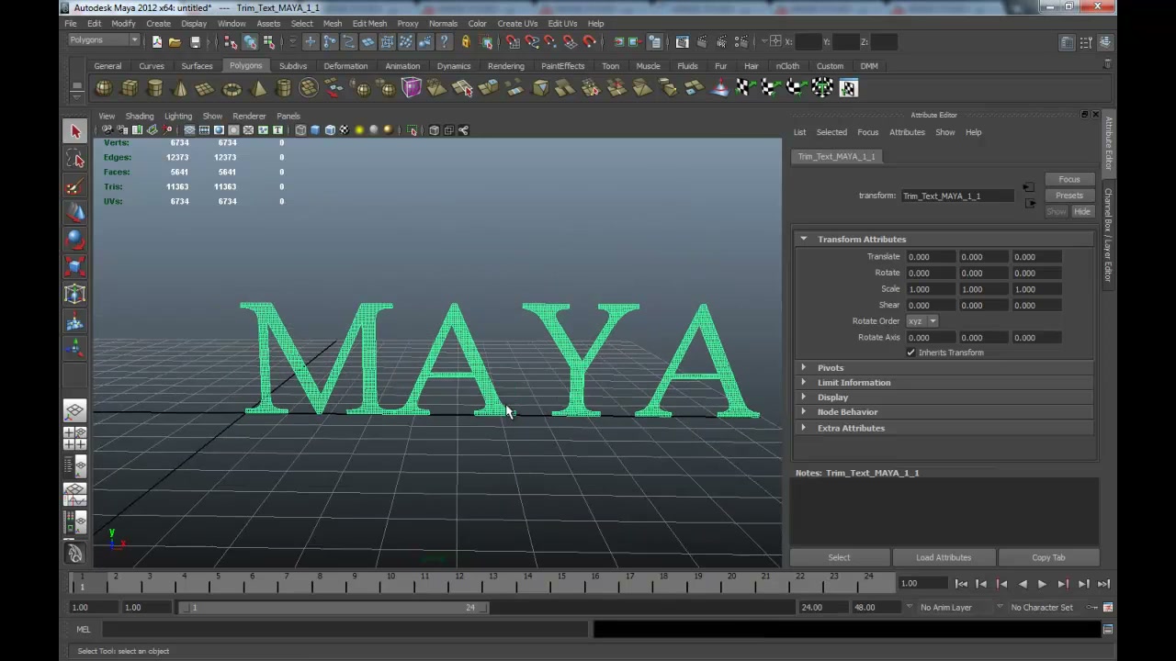Click the planar mapping checker shelf icon

[x=745, y=88]
